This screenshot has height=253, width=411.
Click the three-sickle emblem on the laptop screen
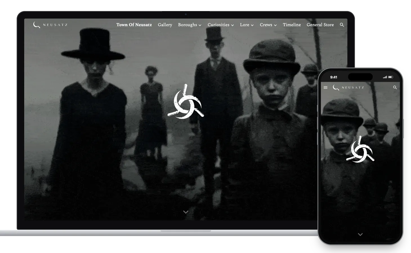(x=186, y=101)
